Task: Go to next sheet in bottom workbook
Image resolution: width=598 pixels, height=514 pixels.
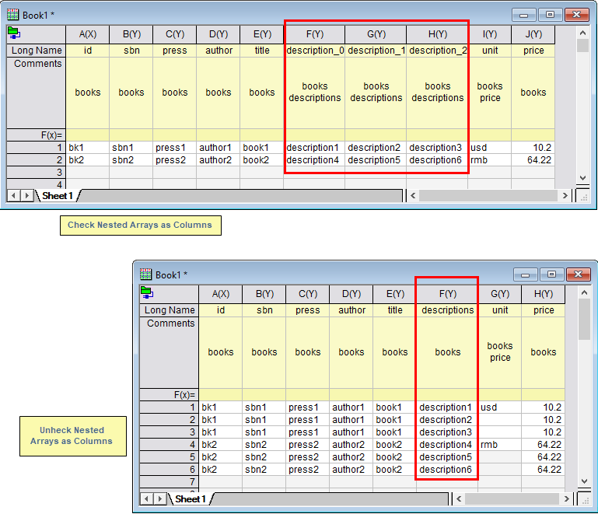Action: click(159, 499)
